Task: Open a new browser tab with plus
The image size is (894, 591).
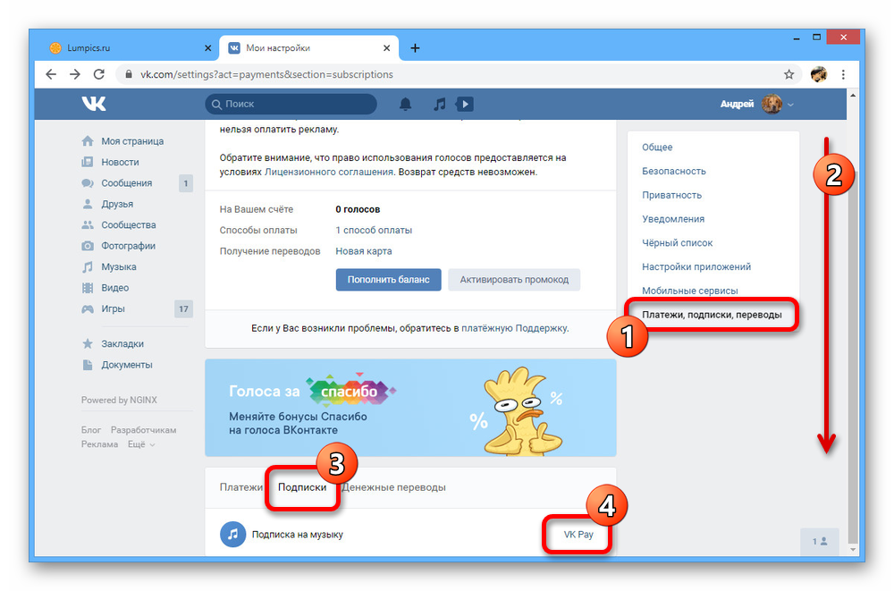Action: tap(415, 48)
